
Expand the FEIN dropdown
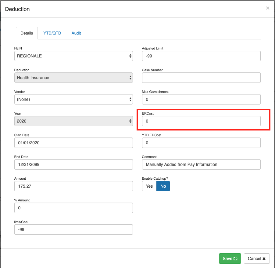(x=73, y=56)
